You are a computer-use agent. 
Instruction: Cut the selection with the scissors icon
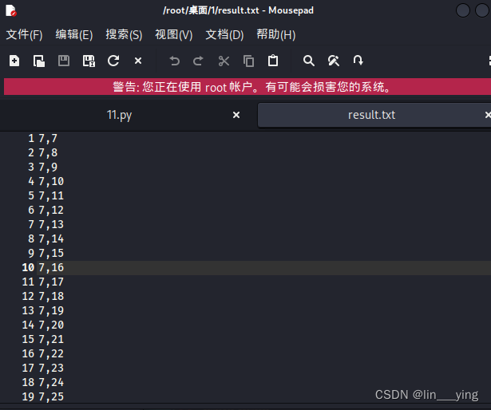(224, 61)
